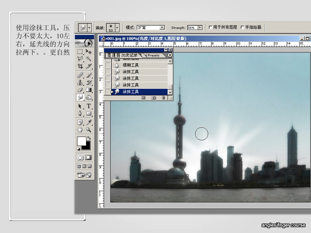The width and height of the screenshot is (311, 233).
Task: Open the 历史记录 tab
Action: tap(129, 55)
